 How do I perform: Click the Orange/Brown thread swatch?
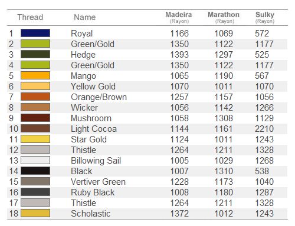coord(35,97)
